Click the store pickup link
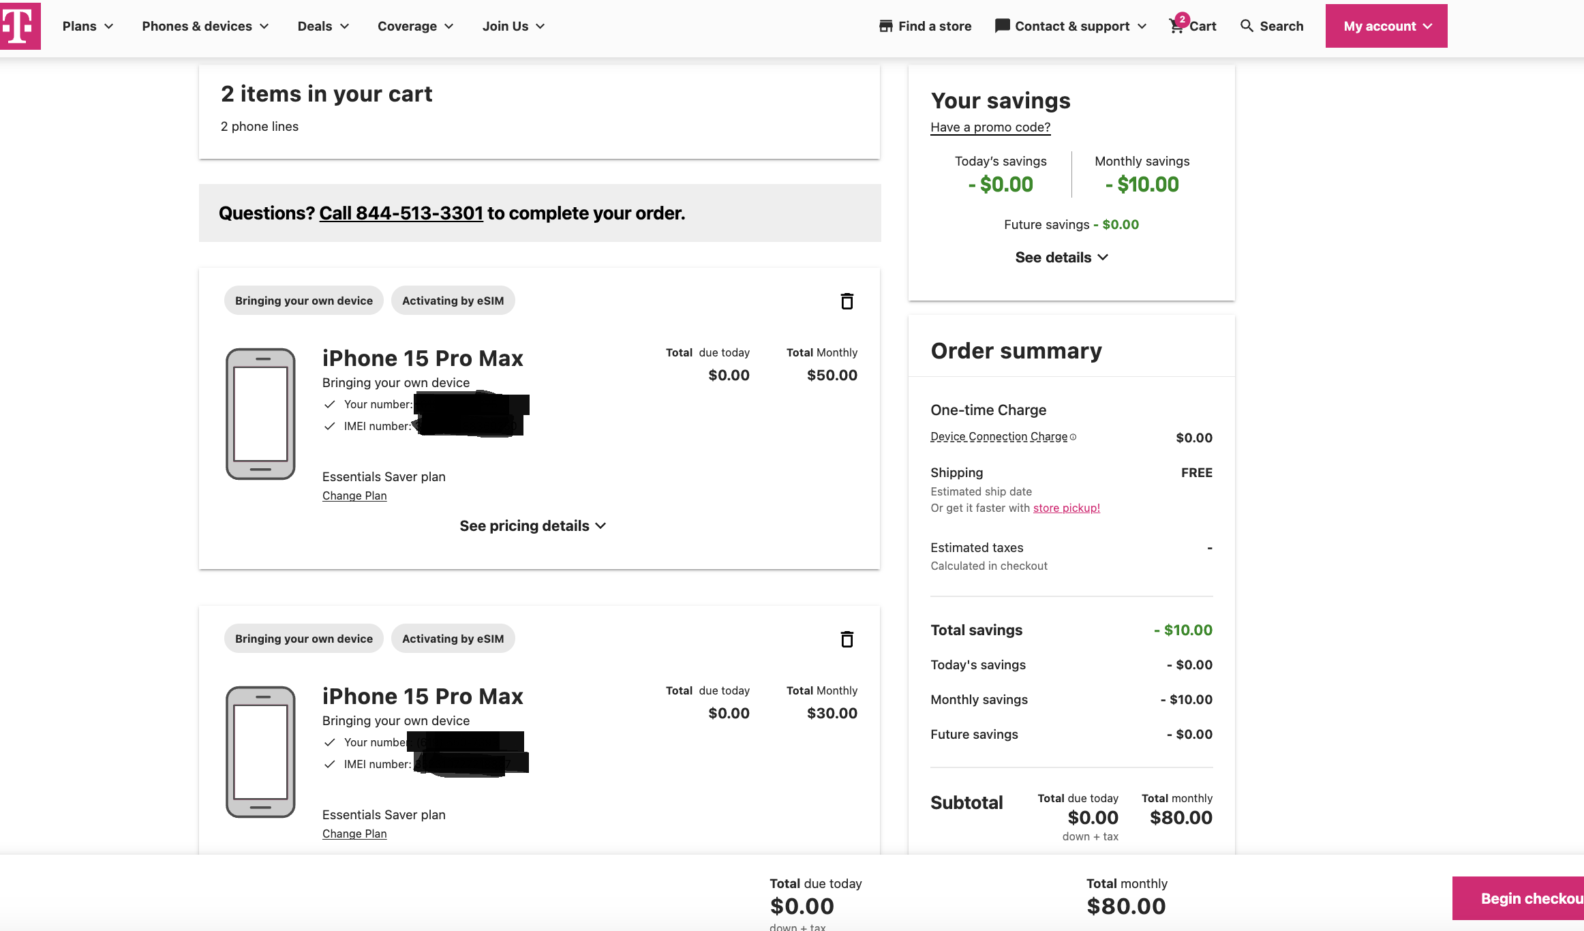This screenshot has height=931, width=1584. [x=1066, y=508]
